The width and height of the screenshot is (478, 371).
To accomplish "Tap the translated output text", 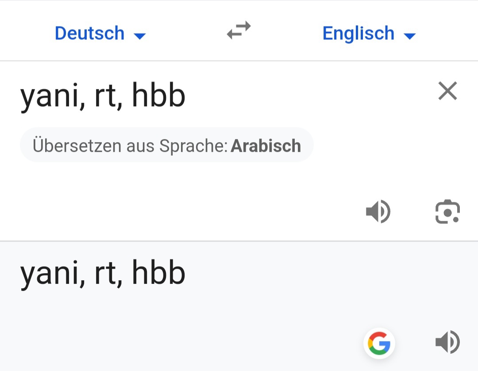I will pos(103,274).
